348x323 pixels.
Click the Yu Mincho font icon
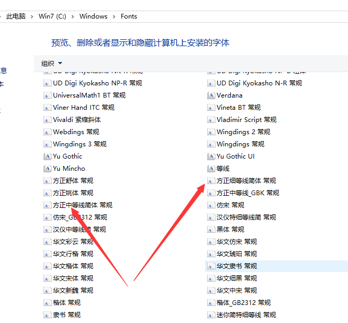[x=47, y=169]
